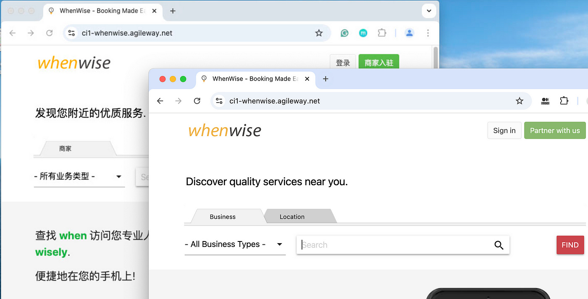
Task: Go forward in rear browser window
Action: tap(31, 33)
